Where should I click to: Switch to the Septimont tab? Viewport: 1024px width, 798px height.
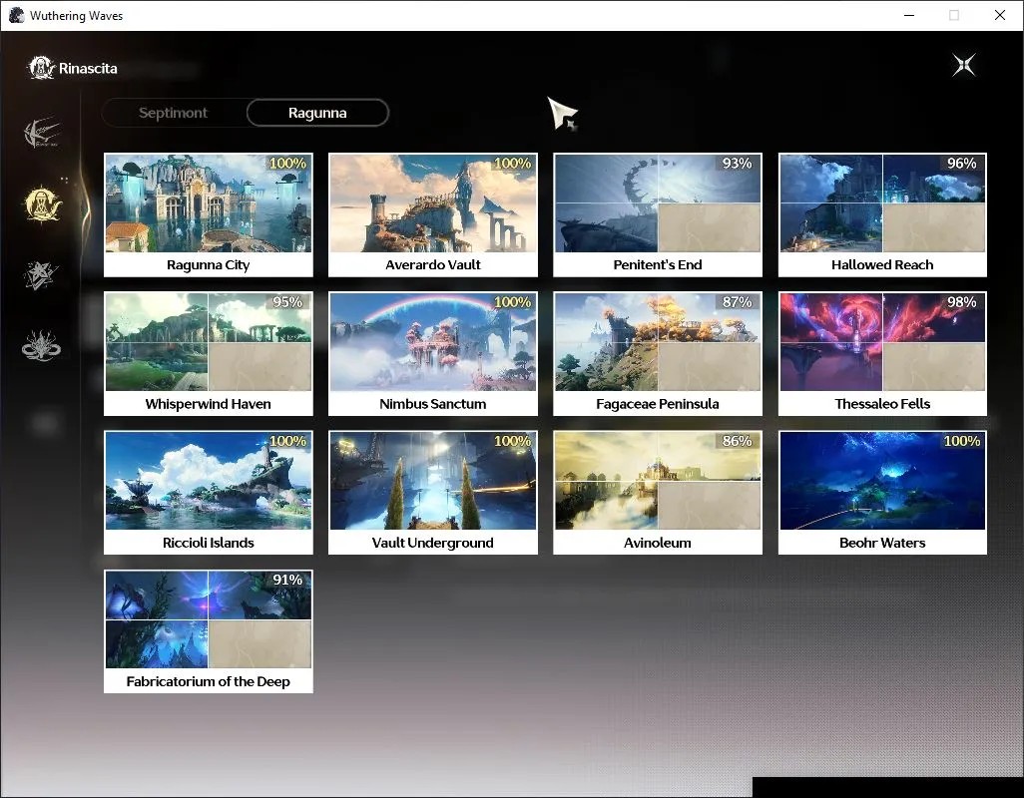pyautogui.click(x=173, y=113)
